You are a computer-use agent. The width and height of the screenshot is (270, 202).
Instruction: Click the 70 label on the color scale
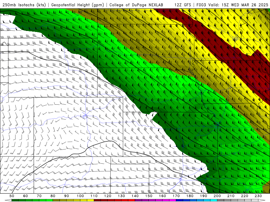[39, 196]
